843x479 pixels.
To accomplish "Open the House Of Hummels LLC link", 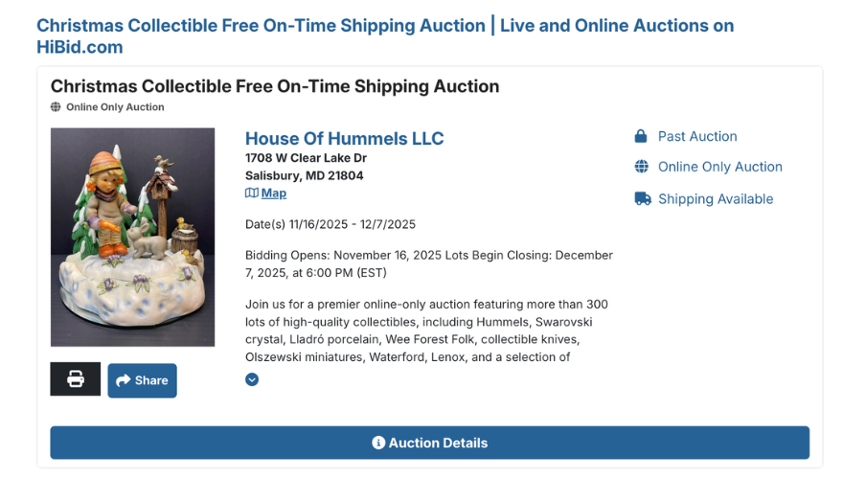I will click(x=344, y=139).
